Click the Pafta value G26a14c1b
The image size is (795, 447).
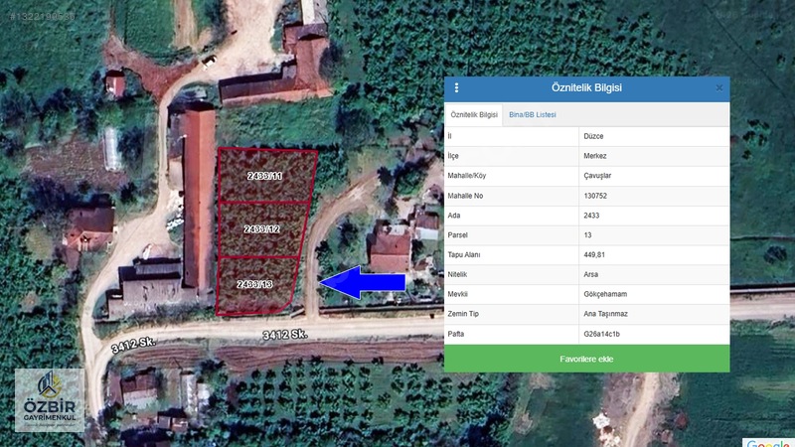pos(601,334)
